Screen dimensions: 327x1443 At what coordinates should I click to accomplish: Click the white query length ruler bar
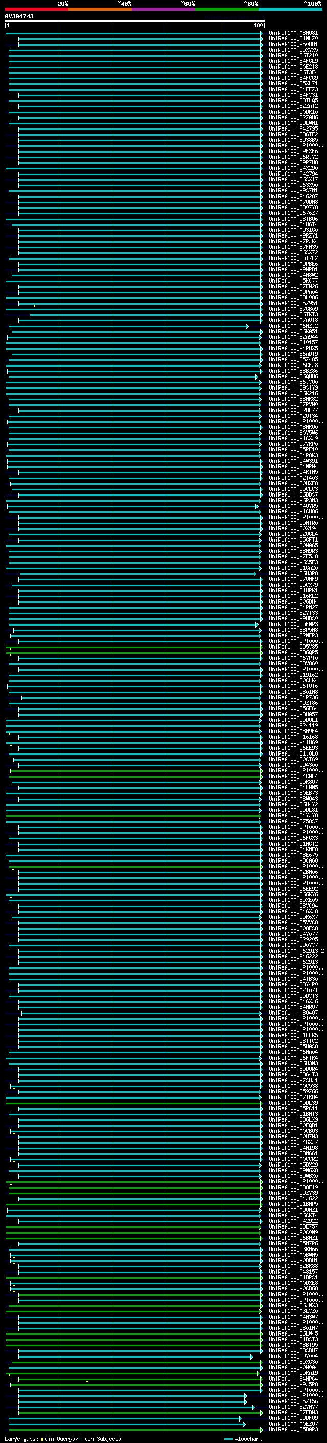(135, 21)
